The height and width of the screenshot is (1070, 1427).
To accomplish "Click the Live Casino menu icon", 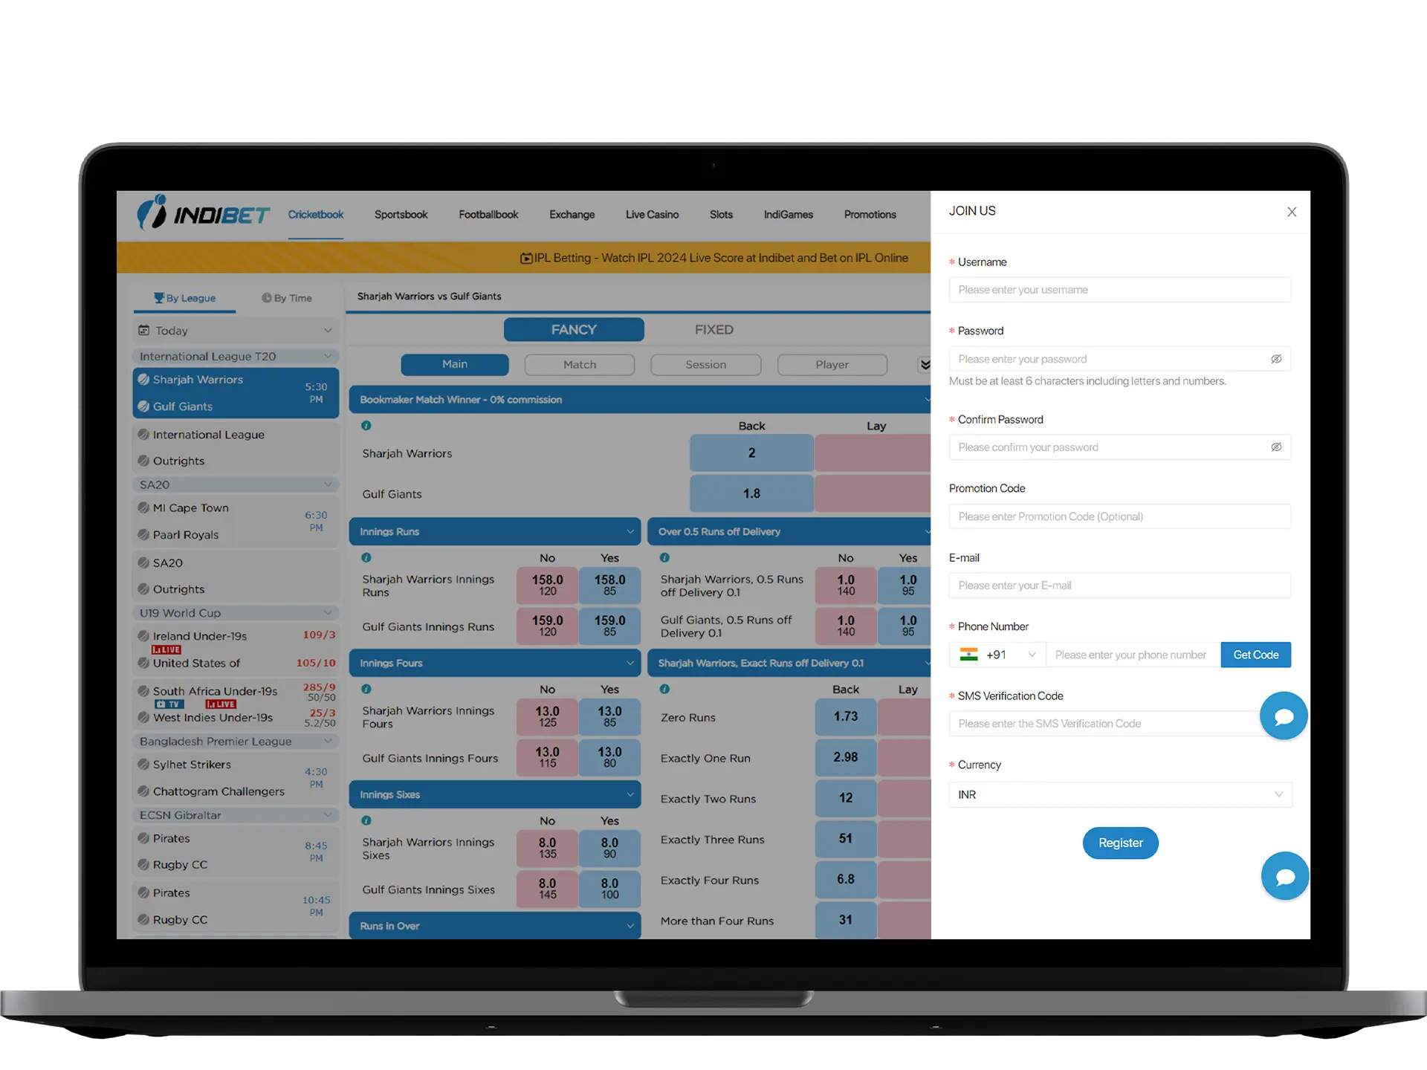I will coord(650,213).
